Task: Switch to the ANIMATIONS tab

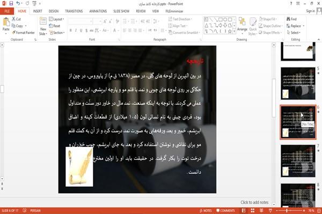Action: [98, 11]
